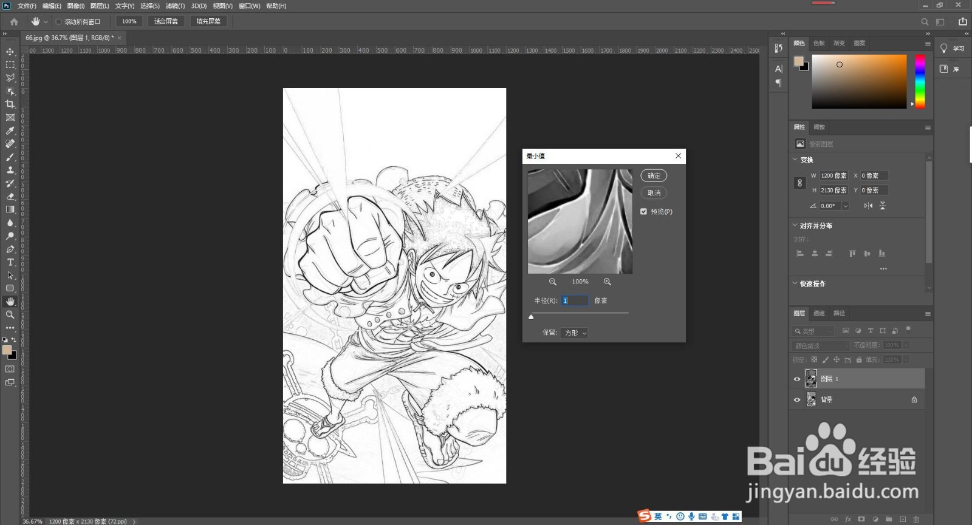Click the hue spectrum slider
This screenshot has width=972, height=525.
tap(920, 81)
